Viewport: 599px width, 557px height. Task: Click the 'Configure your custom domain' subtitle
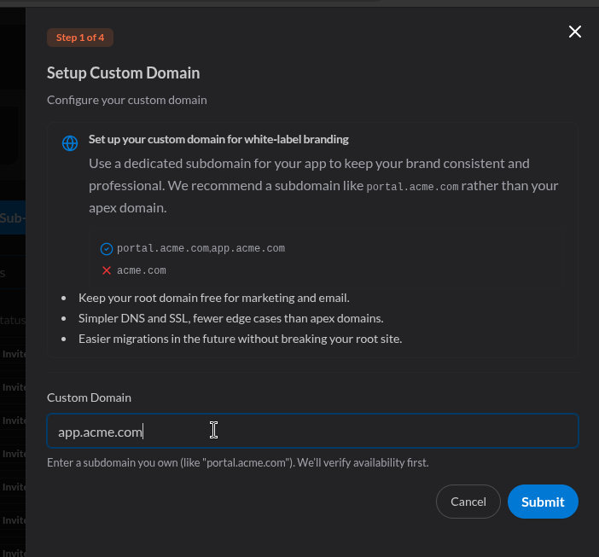(126, 100)
